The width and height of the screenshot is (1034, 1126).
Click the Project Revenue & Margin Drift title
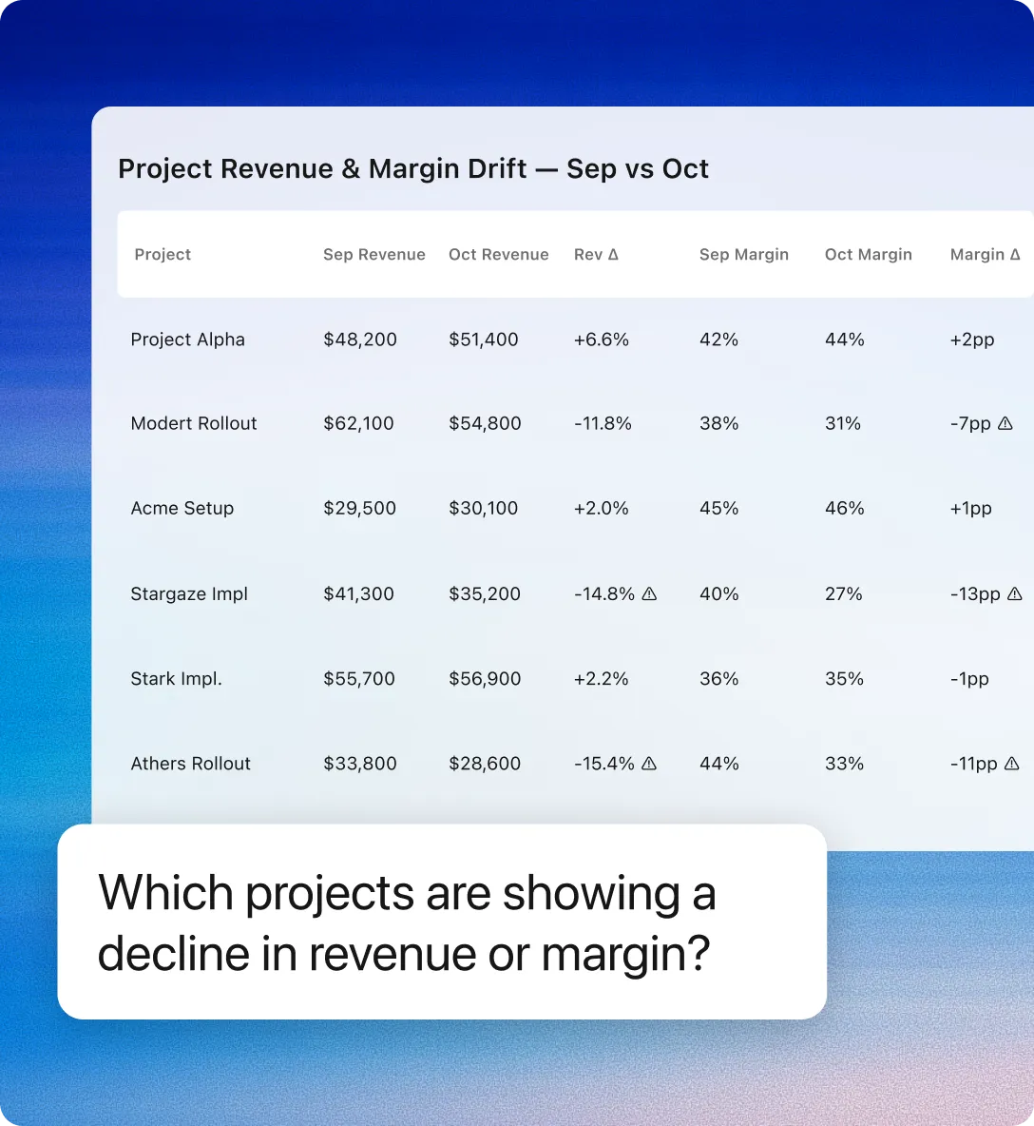[x=413, y=168]
